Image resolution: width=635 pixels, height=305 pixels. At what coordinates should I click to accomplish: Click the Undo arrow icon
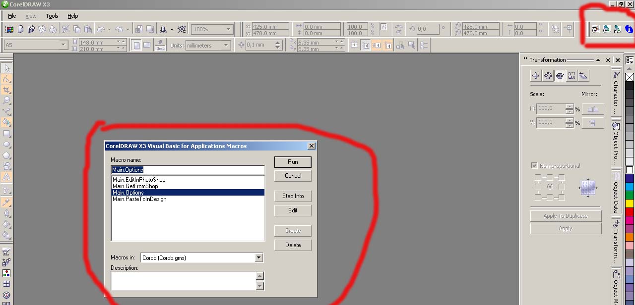point(101,29)
